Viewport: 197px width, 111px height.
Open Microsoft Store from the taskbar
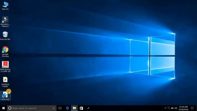[81, 108]
